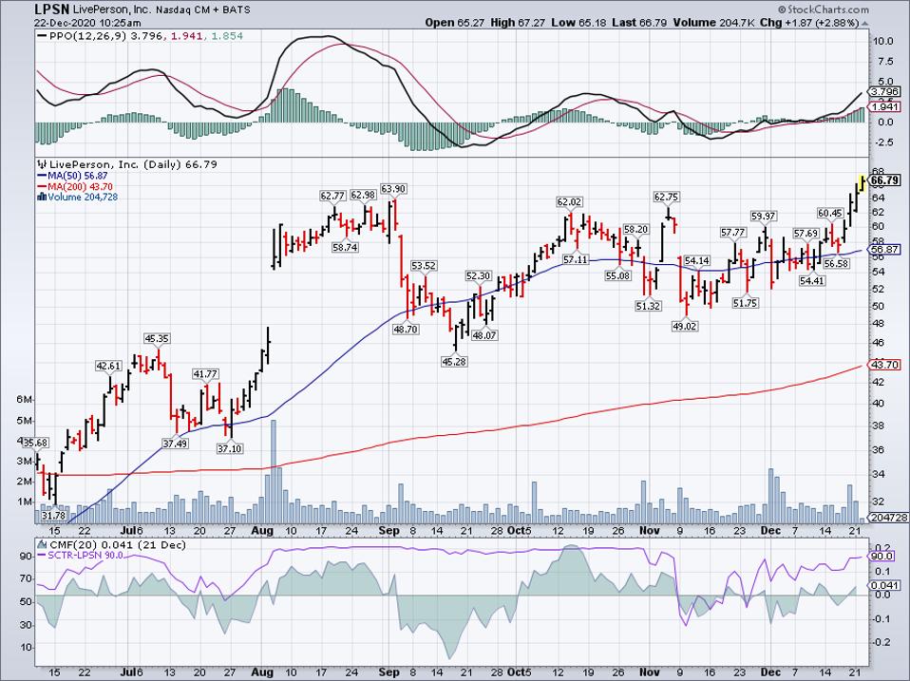
Task: Click the 59.97 price label
Action: click(763, 217)
